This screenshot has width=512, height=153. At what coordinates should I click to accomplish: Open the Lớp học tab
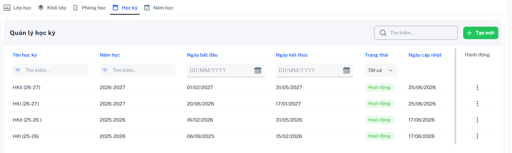[18, 8]
